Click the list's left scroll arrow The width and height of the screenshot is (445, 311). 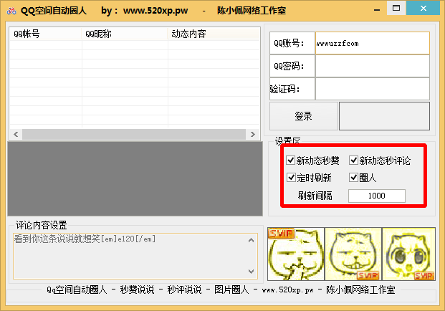tap(16, 134)
